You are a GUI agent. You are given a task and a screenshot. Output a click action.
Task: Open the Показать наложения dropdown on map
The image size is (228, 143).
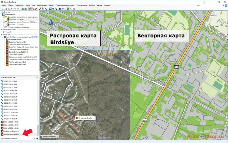50,136
